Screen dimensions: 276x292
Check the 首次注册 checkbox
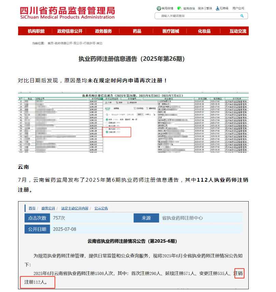(x=107, y=126)
